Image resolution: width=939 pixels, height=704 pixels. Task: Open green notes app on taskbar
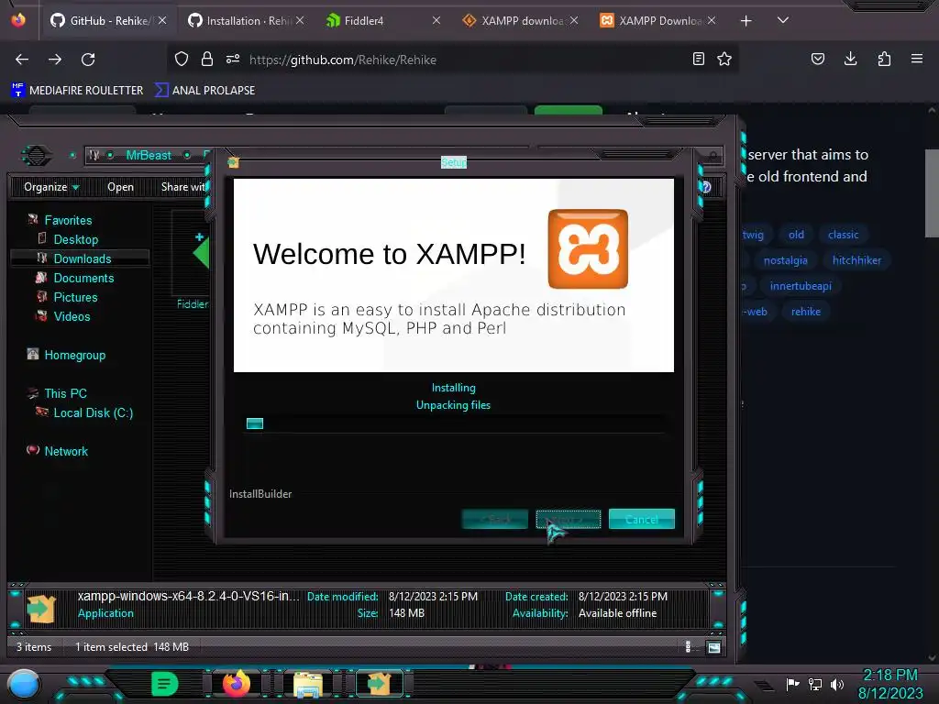click(165, 684)
